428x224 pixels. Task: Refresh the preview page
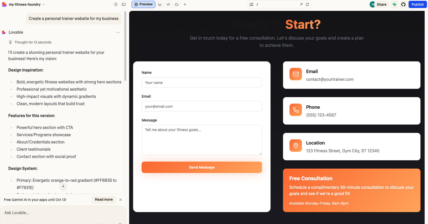307,4
